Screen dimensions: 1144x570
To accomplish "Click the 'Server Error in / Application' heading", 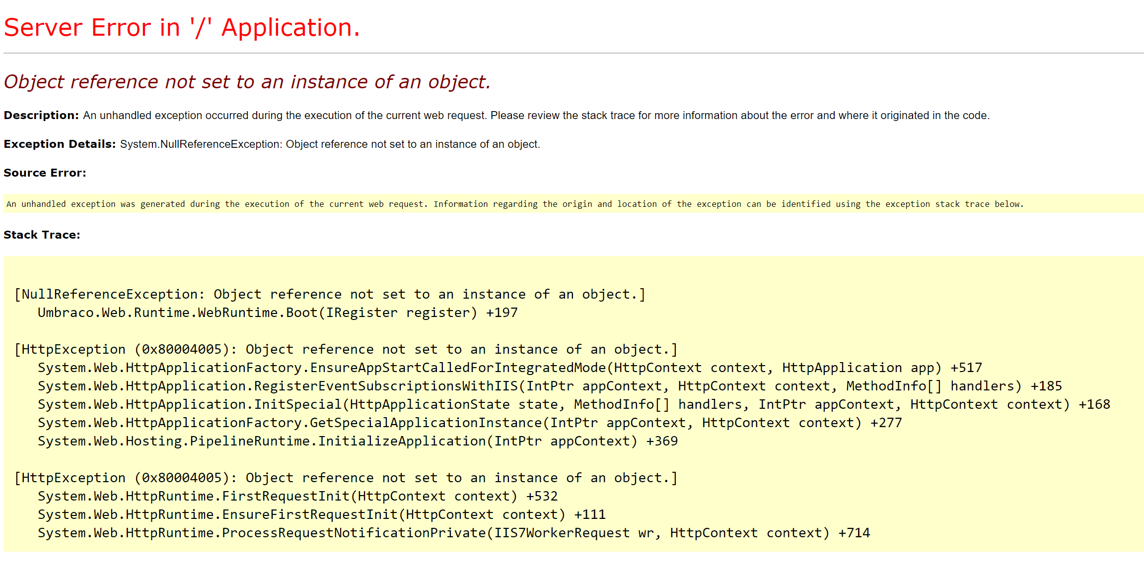I will pos(182,28).
